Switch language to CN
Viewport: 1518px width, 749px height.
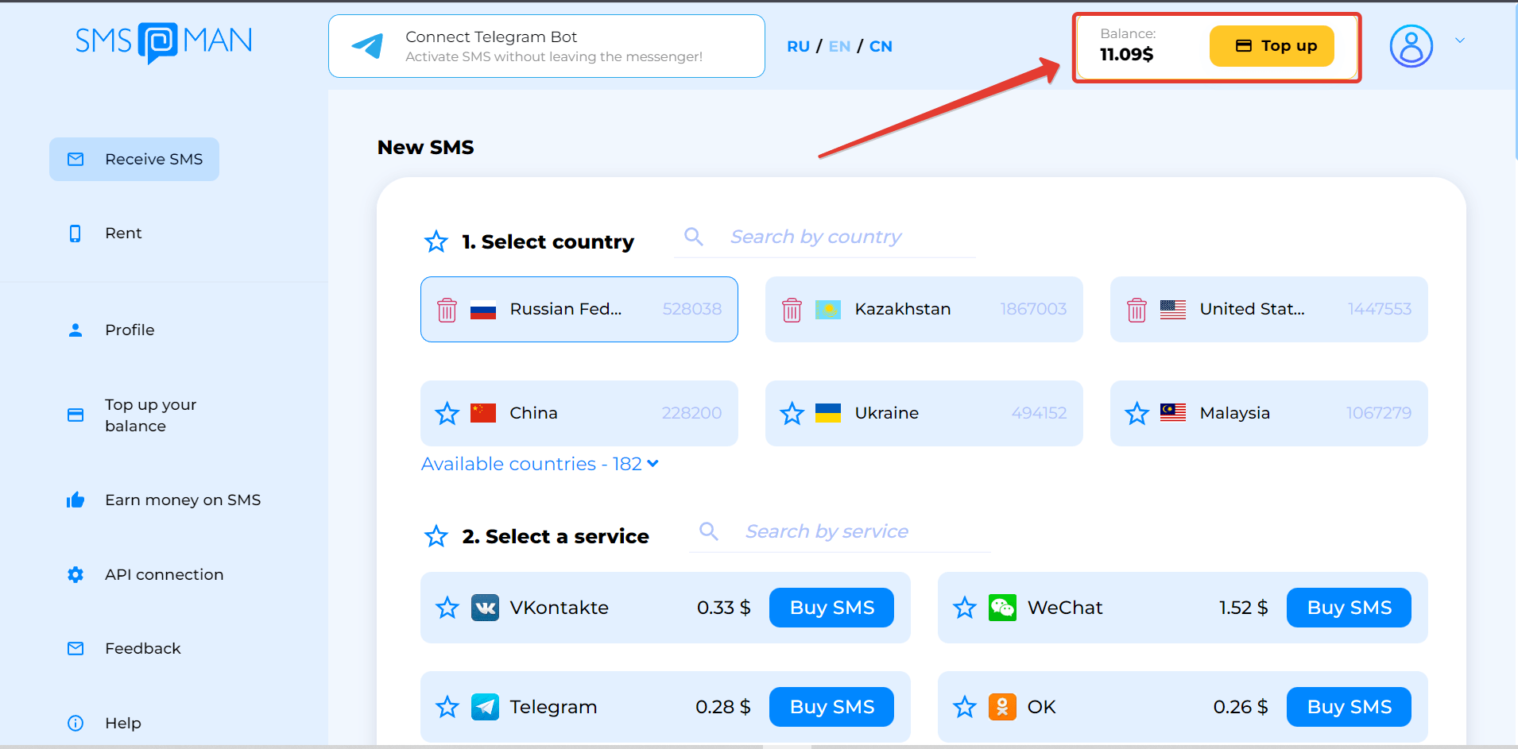click(x=881, y=46)
